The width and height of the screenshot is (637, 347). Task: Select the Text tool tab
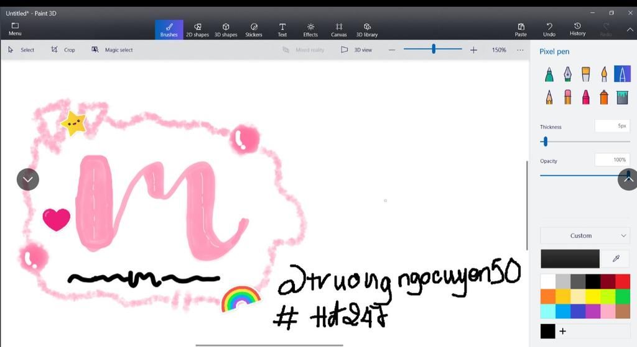click(282, 30)
